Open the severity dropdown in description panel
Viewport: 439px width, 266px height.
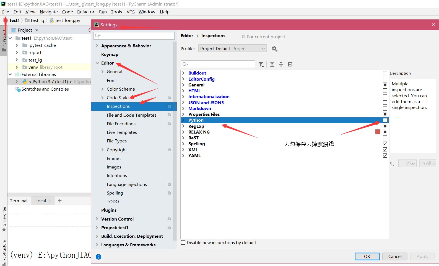[x=407, y=163]
